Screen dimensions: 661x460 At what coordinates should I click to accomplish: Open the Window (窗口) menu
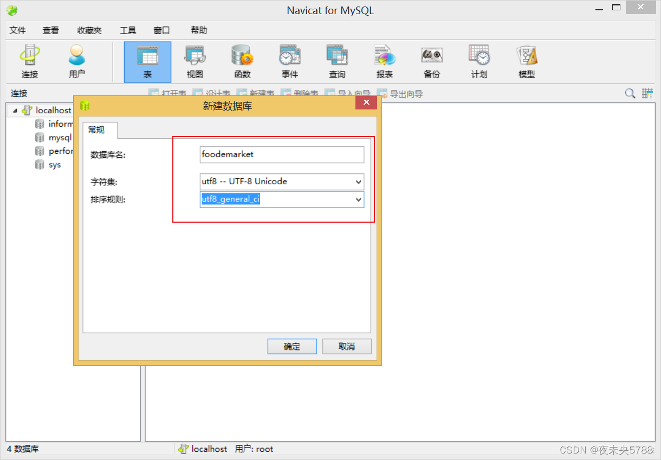161,30
